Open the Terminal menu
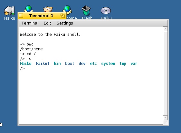 pyautogui.click(x=30, y=23)
